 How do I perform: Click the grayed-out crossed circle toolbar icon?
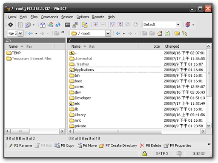pos(128,25)
